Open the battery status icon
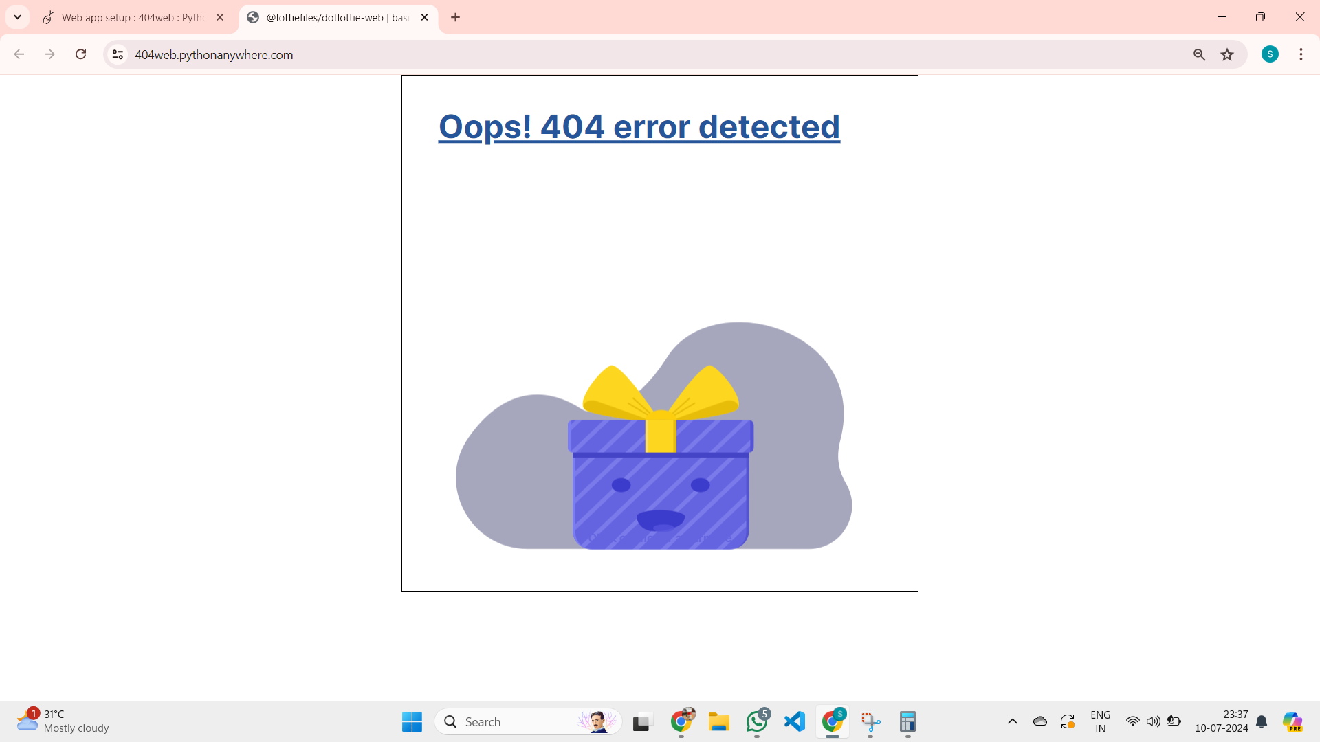This screenshot has height=742, width=1320. 1174,721
